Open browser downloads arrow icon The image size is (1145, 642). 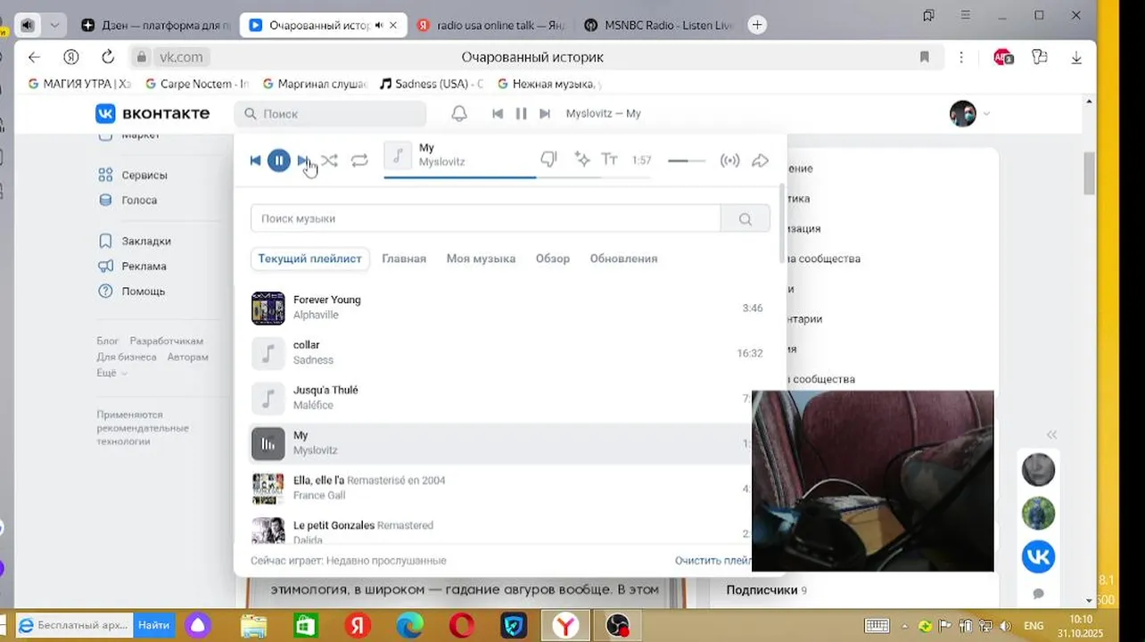click(1076, 57)
